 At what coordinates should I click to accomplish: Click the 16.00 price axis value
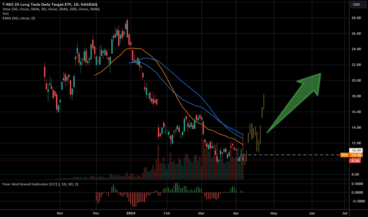click(356, 112)
